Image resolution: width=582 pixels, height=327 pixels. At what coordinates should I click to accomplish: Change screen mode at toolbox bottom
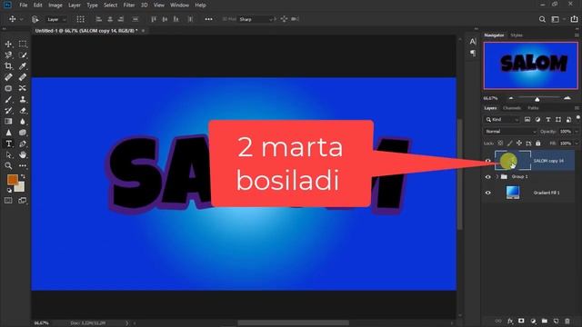click(23, 201)
